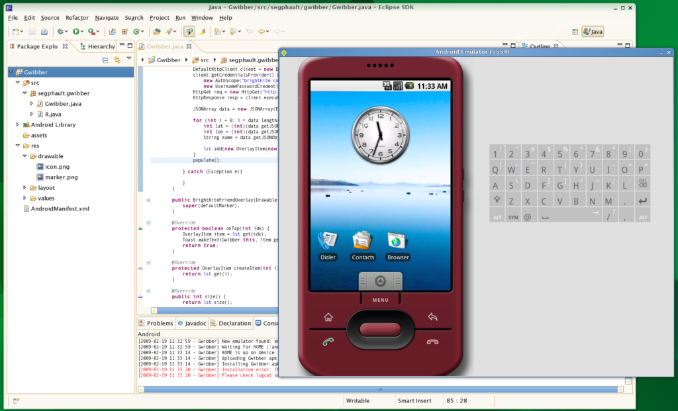
Task: Select the Java perspective button
Action: pos(592,31)
